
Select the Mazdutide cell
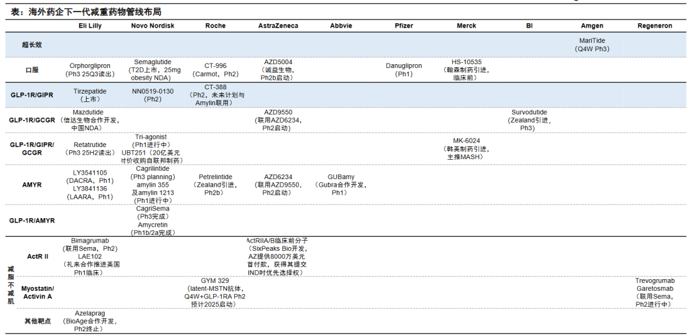pyautogui.click(x=90, y=120)
